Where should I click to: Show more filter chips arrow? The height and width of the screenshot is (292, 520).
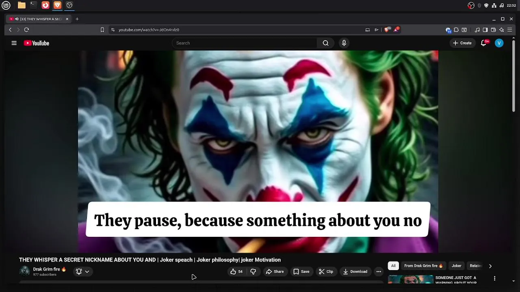490,266
